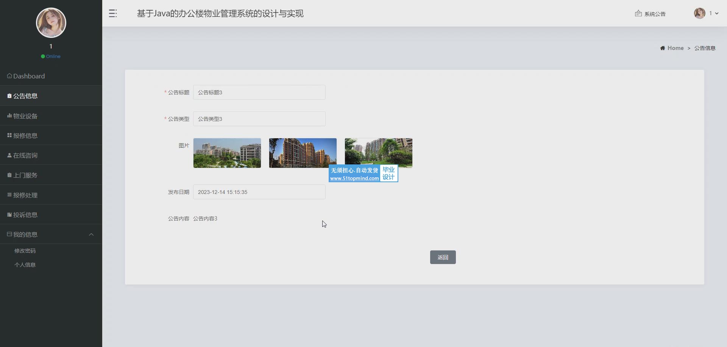Click 公告信息 breadcrumb text
Image resolution: width=727 pixels, height=347 pixels.
coord(705,48)
